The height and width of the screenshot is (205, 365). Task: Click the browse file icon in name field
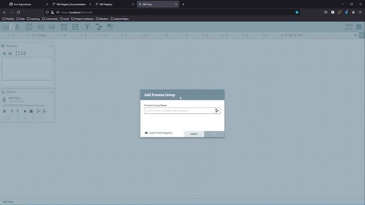click(217, 110)
